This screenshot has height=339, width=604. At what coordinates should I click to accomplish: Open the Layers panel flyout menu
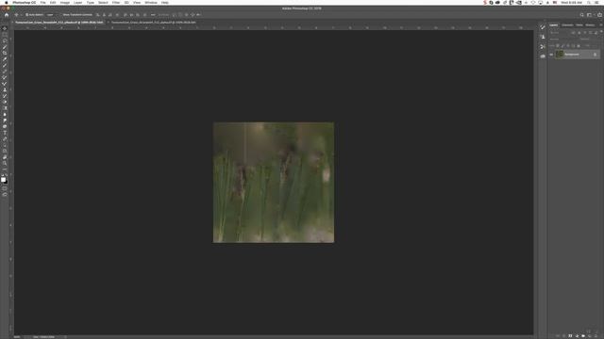601,24
